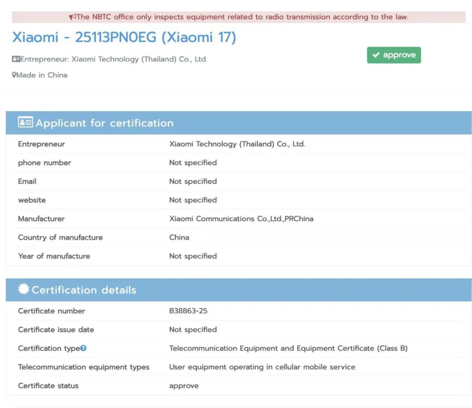The image size is (472, 408).
Task: Click the Year of manufacture label
Action: click(x=54, y=256)
